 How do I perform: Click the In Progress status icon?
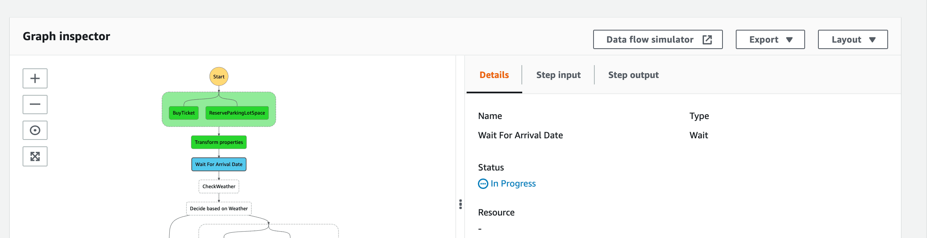point(483,184)
